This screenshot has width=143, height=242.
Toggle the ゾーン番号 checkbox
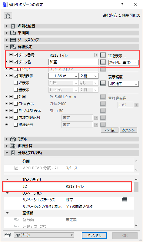point(15,55)
